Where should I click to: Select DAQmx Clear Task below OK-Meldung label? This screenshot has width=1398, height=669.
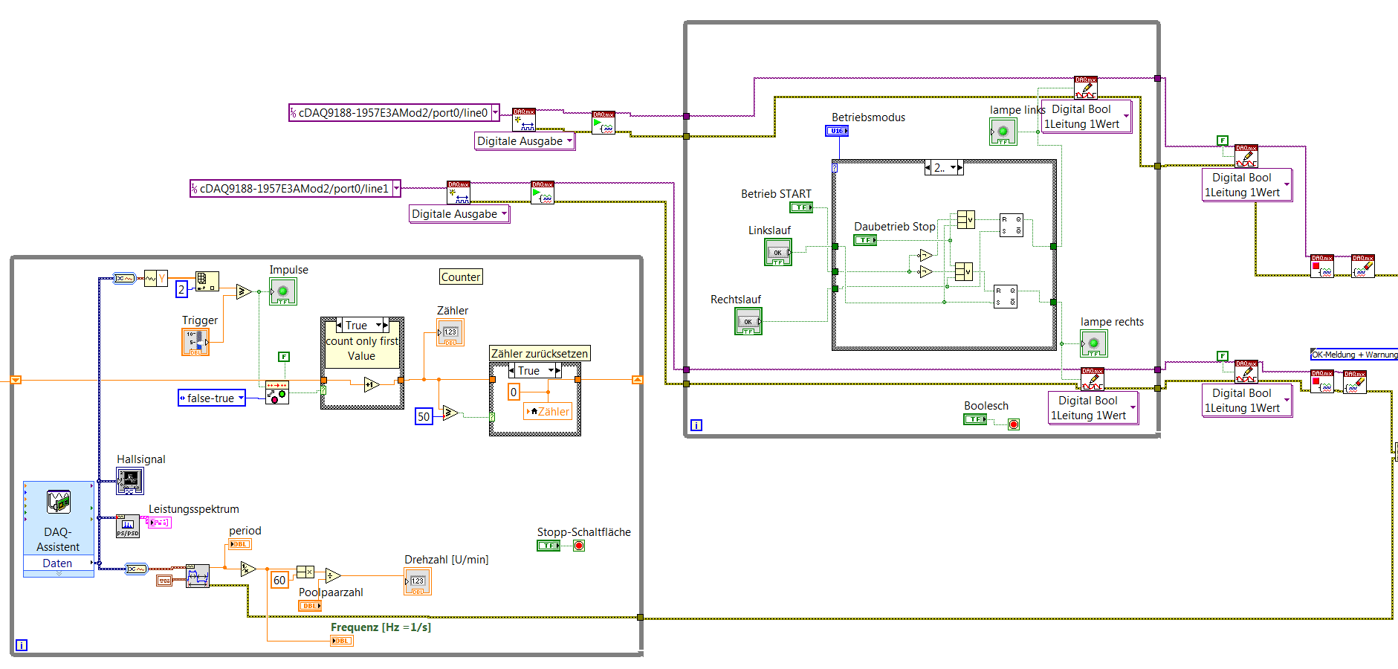1355,381
